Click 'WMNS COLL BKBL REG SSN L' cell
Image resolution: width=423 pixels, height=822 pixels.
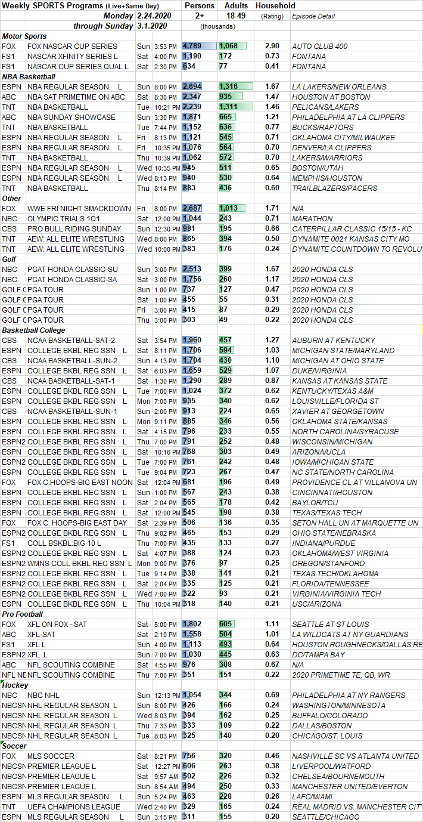click(x=79, y=563)
